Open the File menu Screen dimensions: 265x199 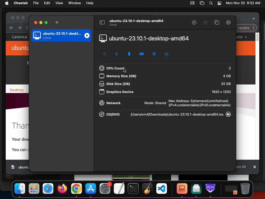pyautogui.click(x=36, y=3)
